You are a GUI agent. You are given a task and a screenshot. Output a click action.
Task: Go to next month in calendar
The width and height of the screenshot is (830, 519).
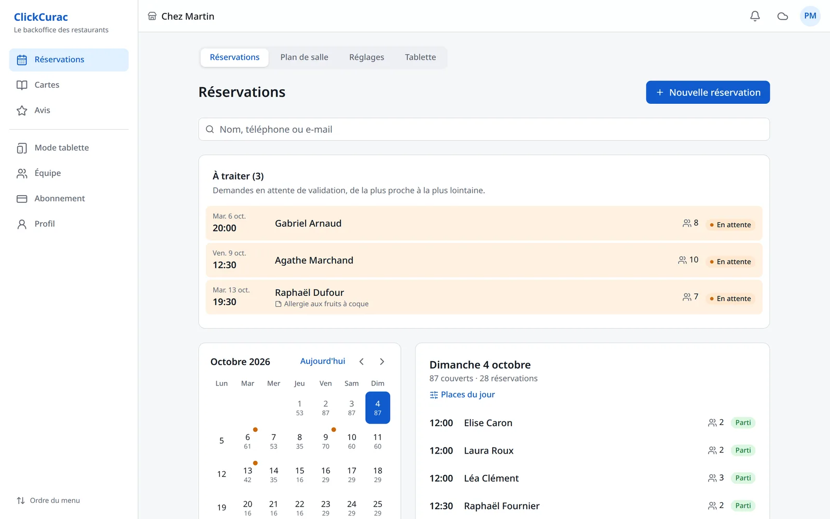coord(382,362)
